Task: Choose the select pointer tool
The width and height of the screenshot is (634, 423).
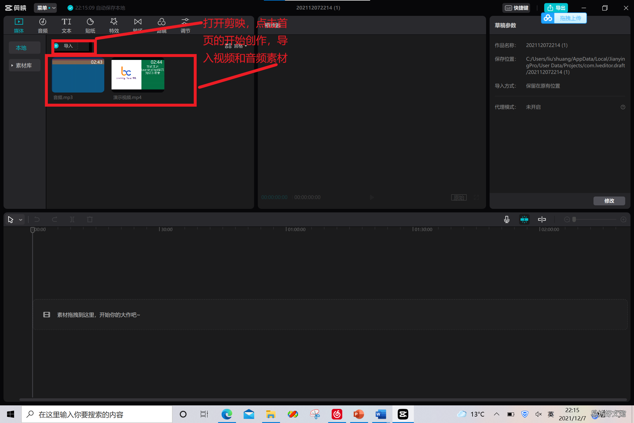Action: pos(11,219)
